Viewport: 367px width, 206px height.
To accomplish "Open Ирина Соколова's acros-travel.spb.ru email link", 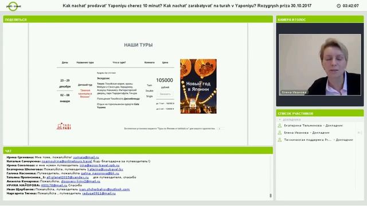I will point(99,165).
